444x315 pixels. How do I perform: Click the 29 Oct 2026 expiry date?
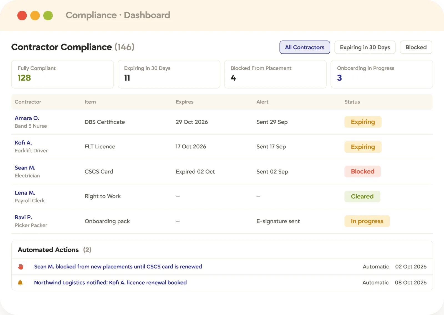click(192, 122)
